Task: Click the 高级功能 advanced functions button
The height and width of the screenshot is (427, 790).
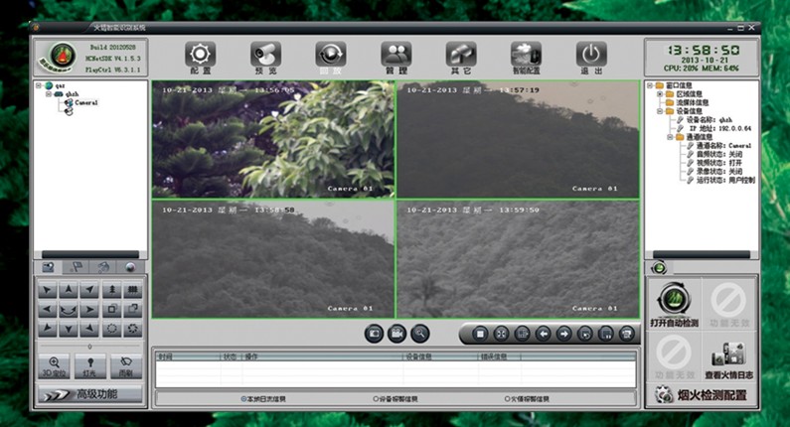Action: pos(89,395)
